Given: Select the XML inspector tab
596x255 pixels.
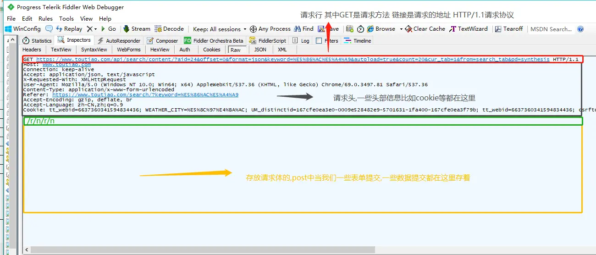Looking at the screenshot, I should [x=282, y=50].
